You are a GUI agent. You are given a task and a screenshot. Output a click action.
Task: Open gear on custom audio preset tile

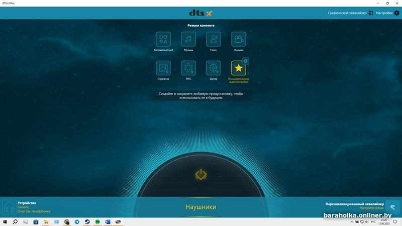[245, 61]
